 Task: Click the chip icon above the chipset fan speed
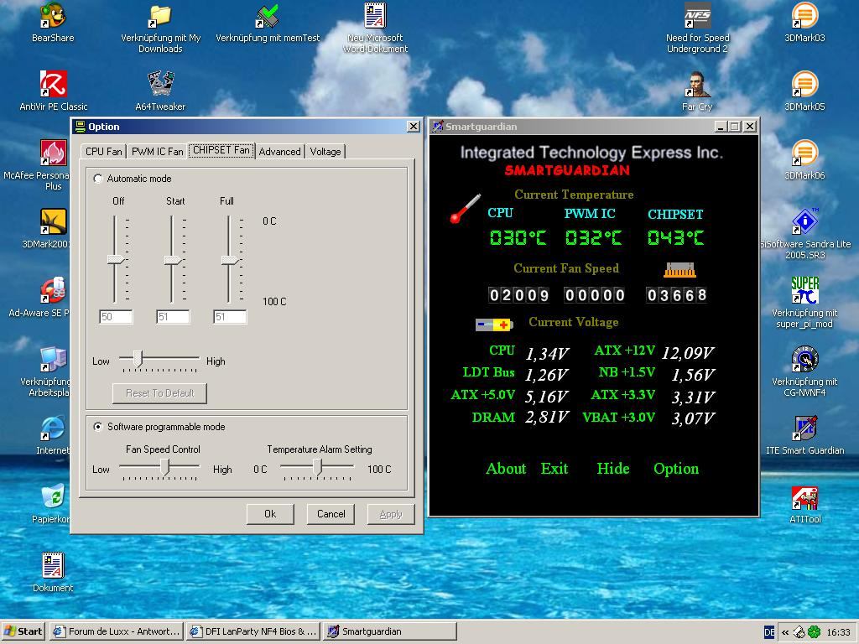click(679, 271)
